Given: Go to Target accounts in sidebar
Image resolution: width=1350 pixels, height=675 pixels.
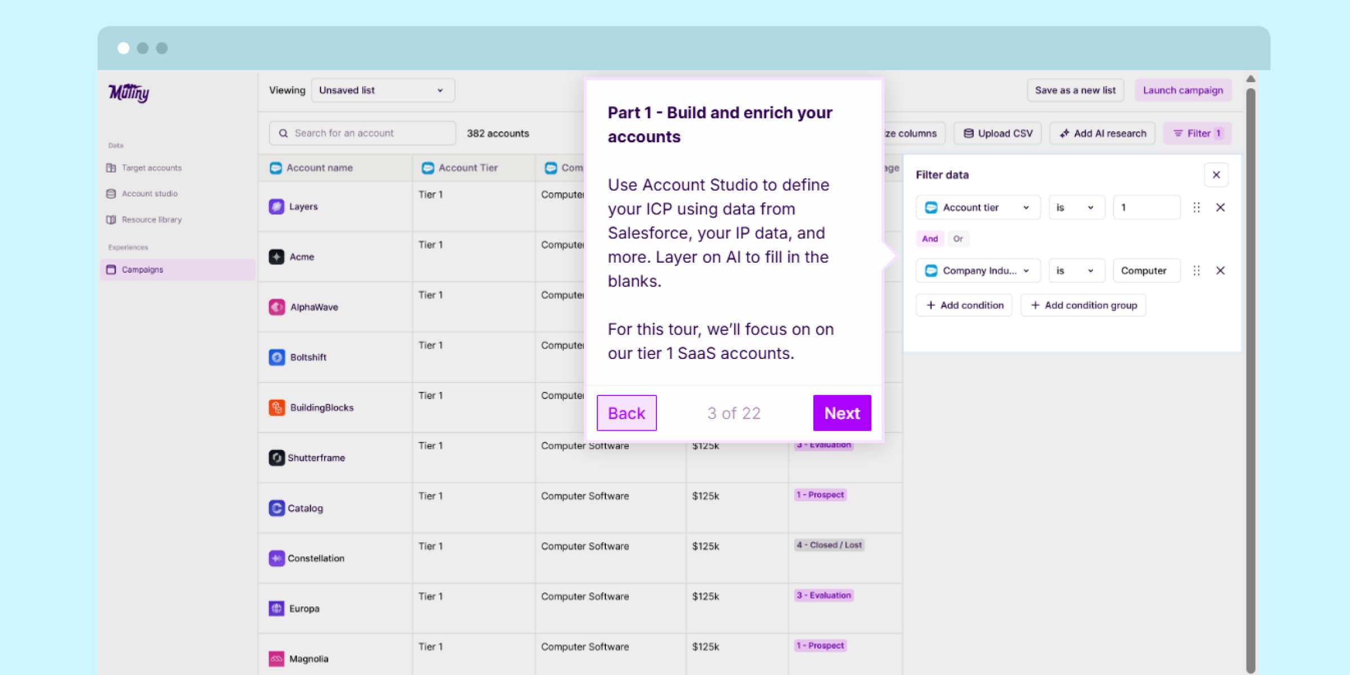Looking at the screenshot, I should click(x=151, y=168).
